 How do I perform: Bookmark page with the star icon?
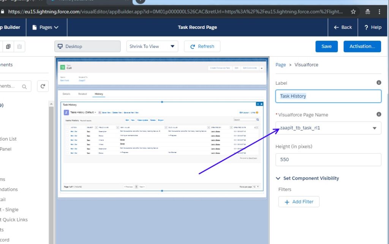pyautogui.click(x=353, y=11)
